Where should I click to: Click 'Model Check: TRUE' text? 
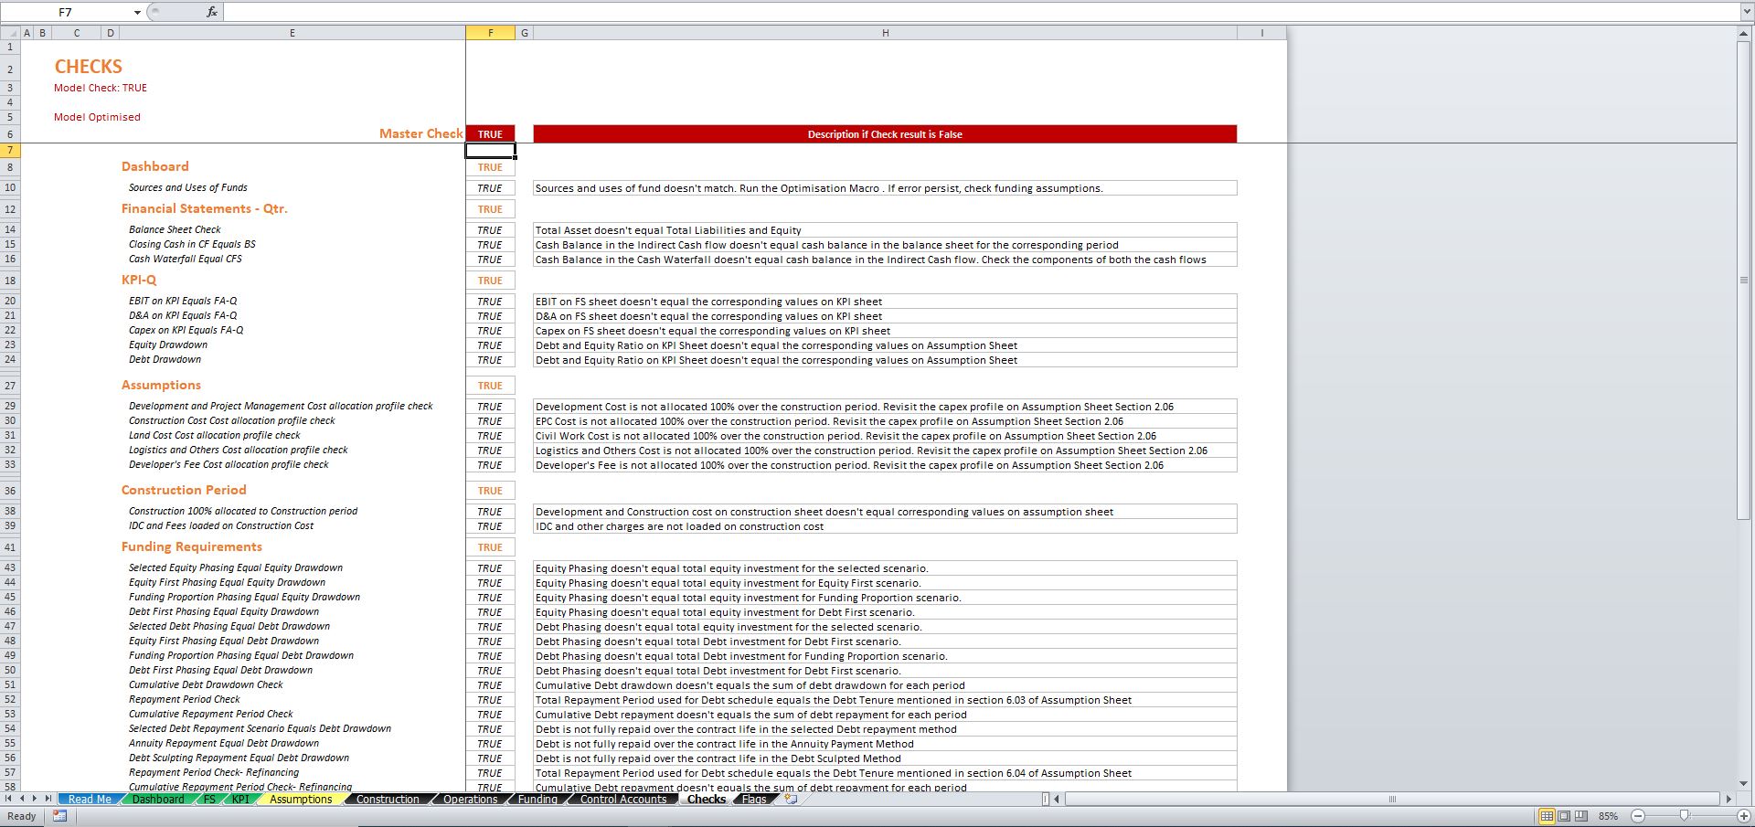[x=101, y=88]
